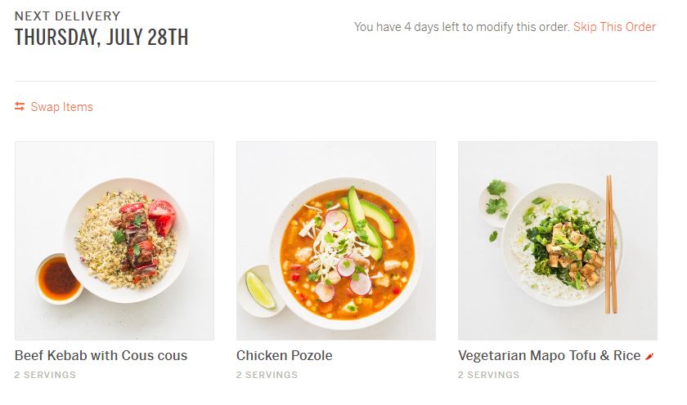The width and height of the screenshot is (687, 405).
Task: Select the Chicken Pozole soup photo
Action: pos(335,241)
